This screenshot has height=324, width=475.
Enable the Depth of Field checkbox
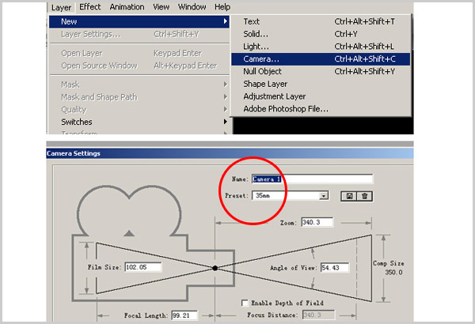pyautogui.click(x=245, y=303)
